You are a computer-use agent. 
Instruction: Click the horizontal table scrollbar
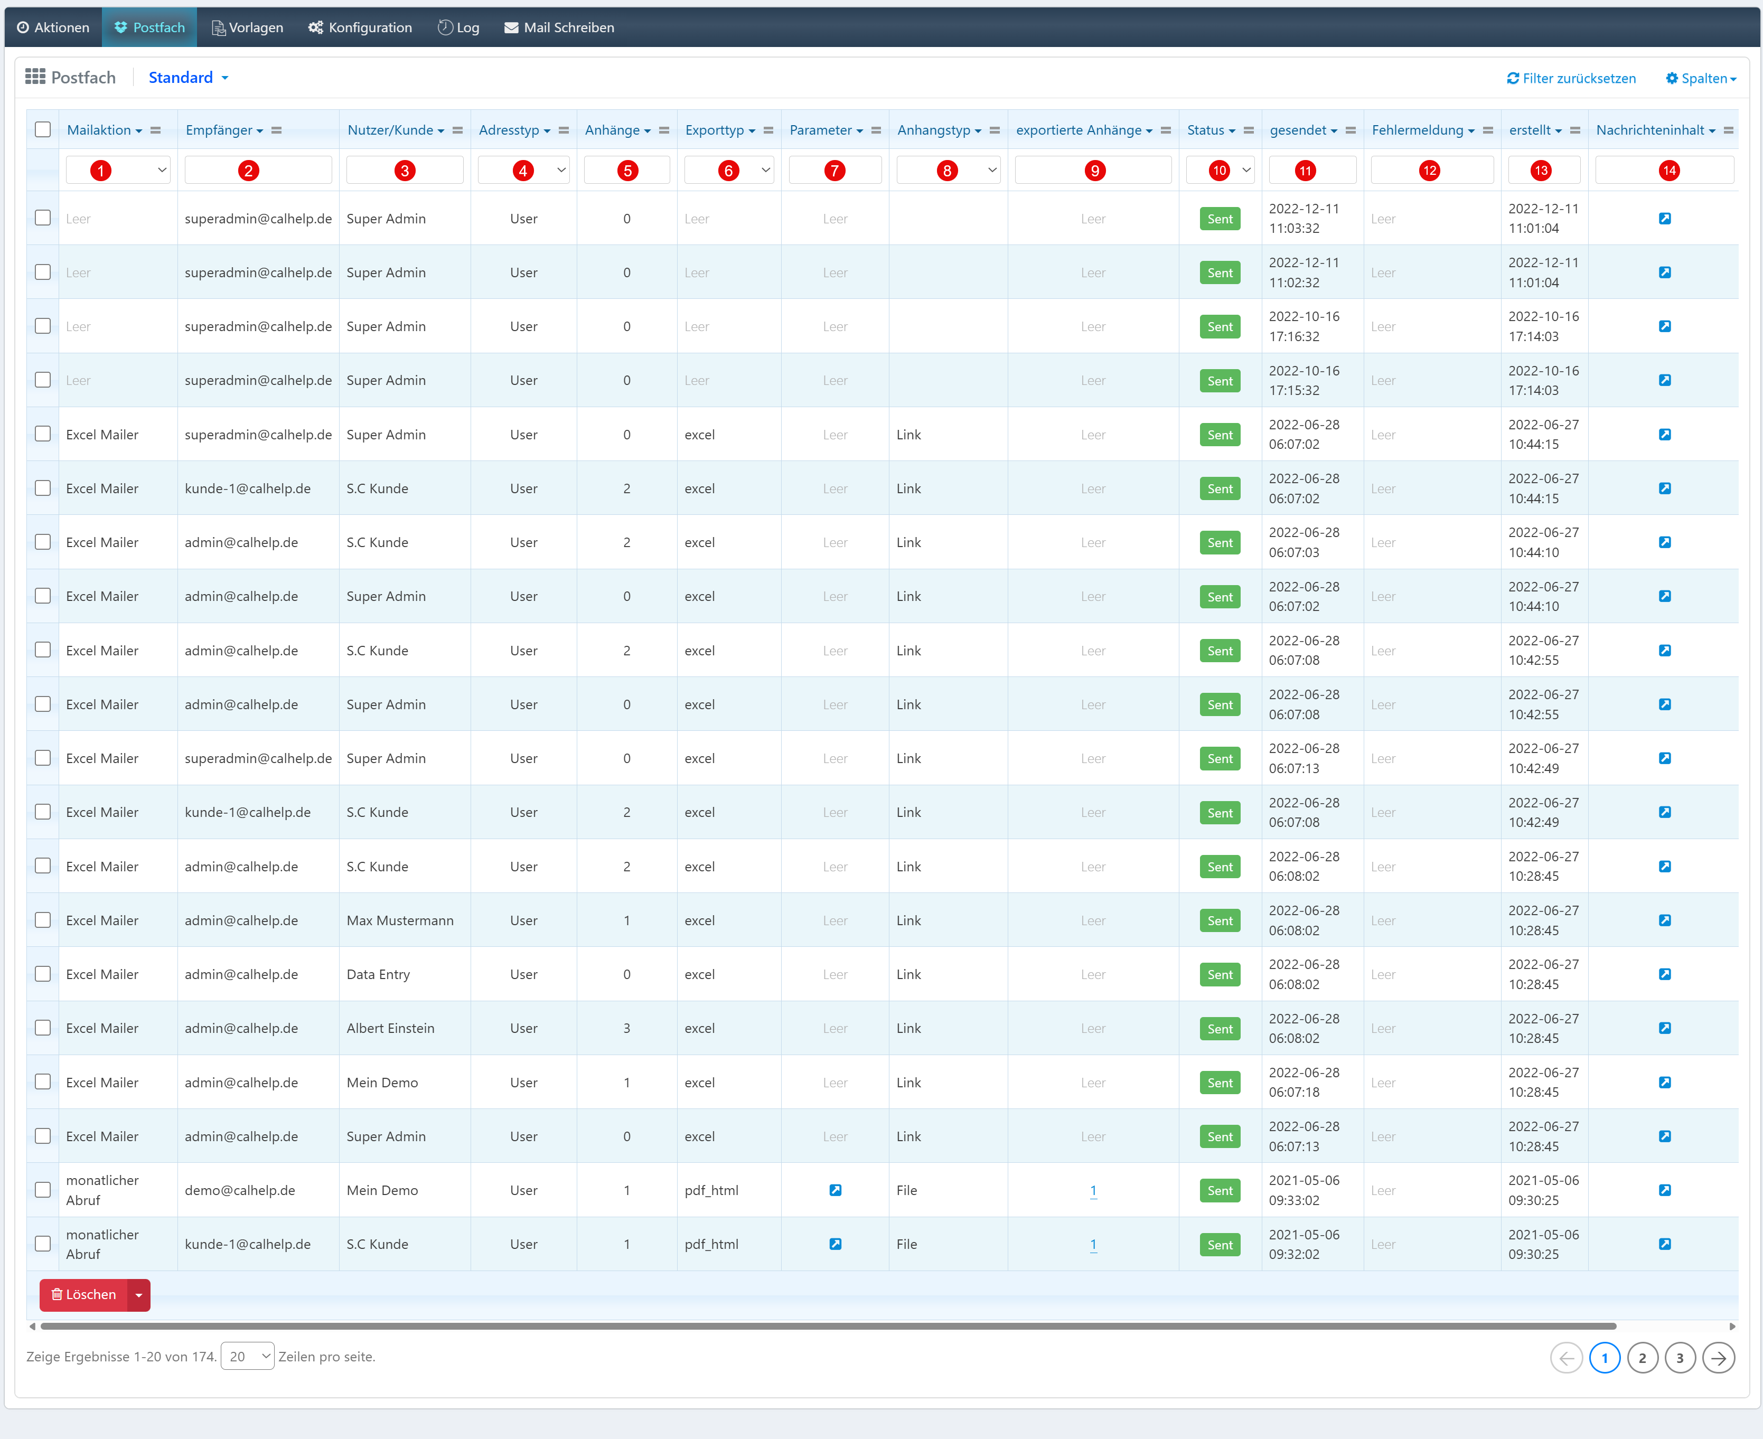tap(829, 1327)
